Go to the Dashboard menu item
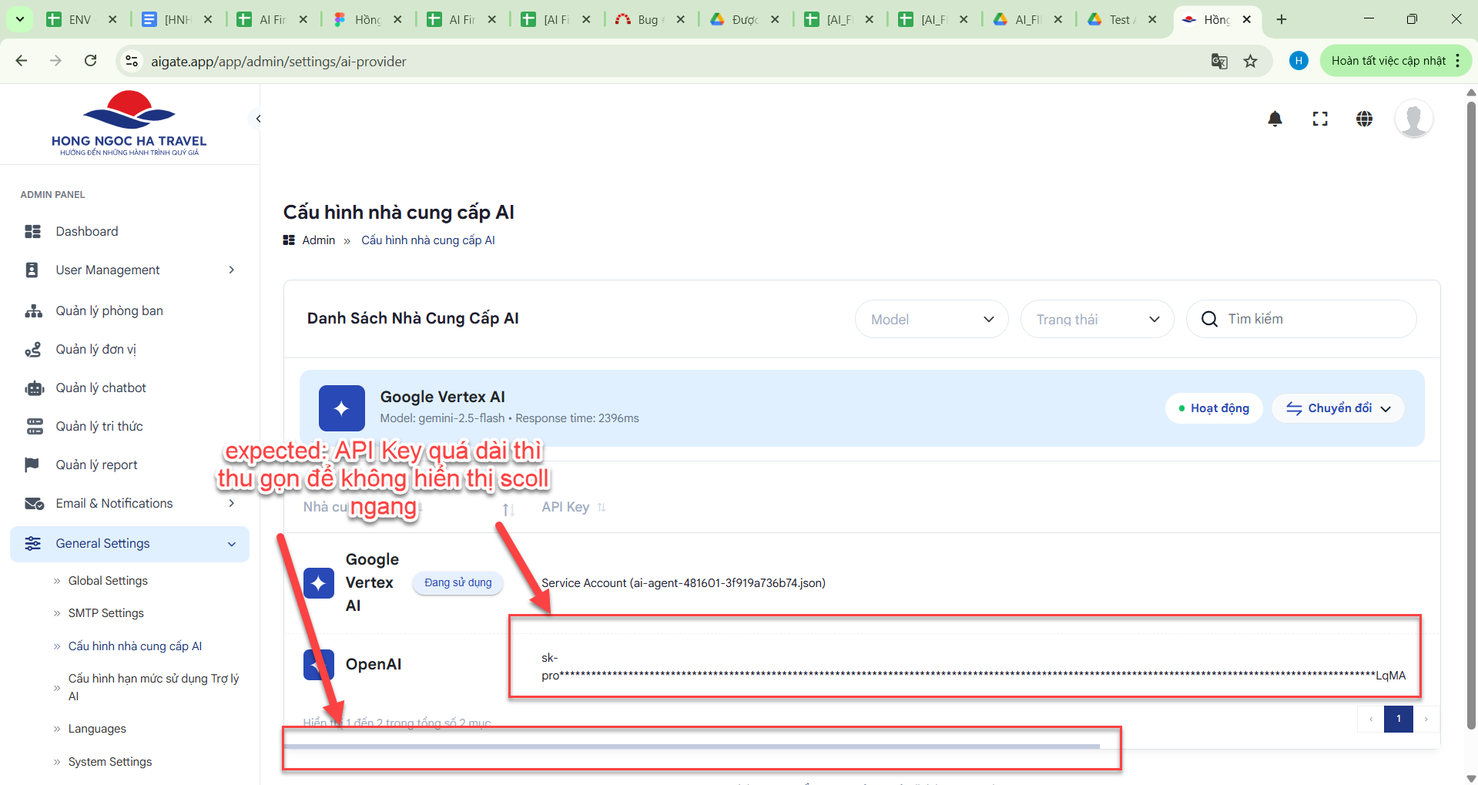Viewport: 1478px width, 785px height. (x=87, y=231)
